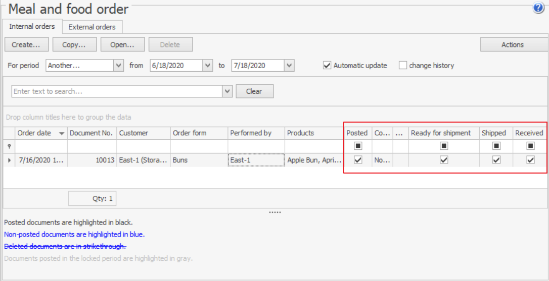Click the Clear search button
Screen dimensions: 549x281
(254, 91)
